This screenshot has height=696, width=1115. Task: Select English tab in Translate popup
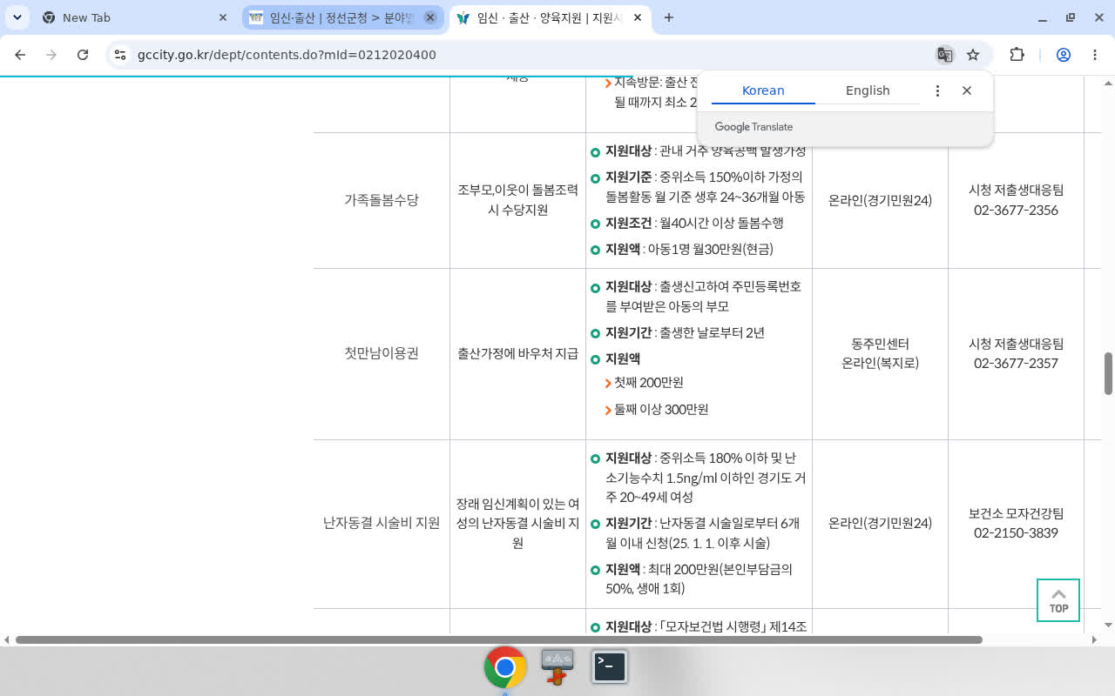point(868,90)
